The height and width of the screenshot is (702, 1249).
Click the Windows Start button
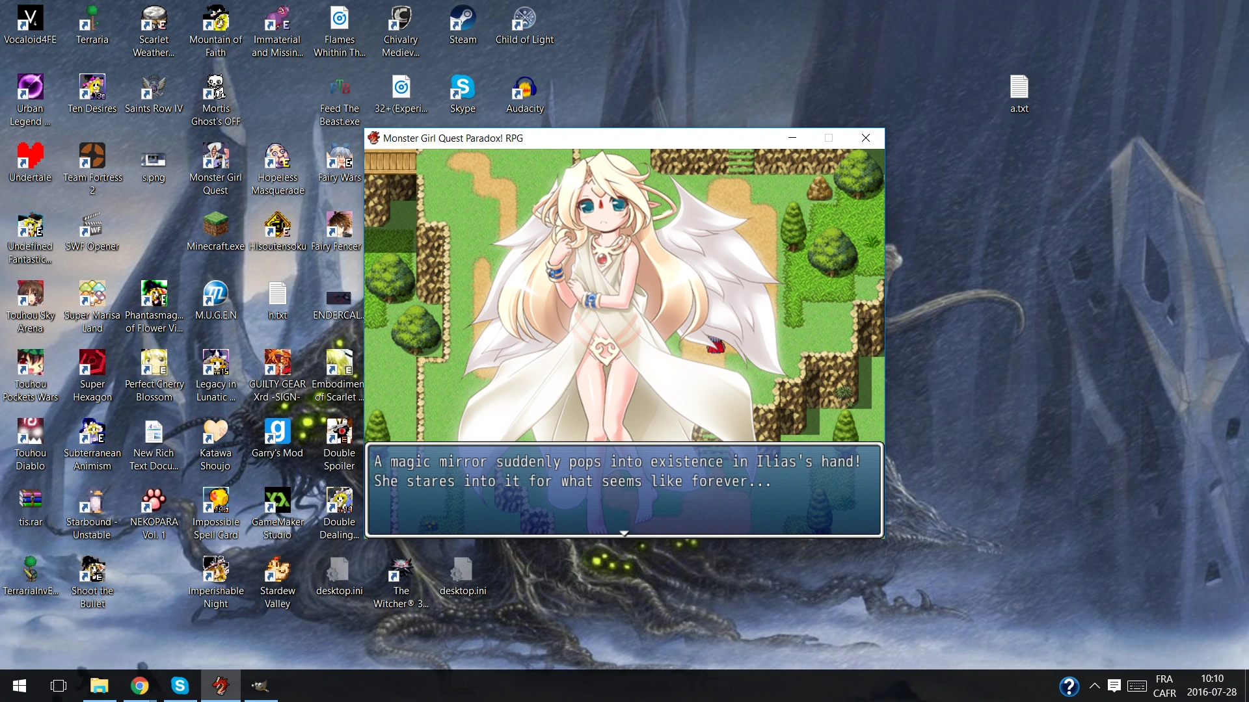pyautogui.click(x=20, y=686)
